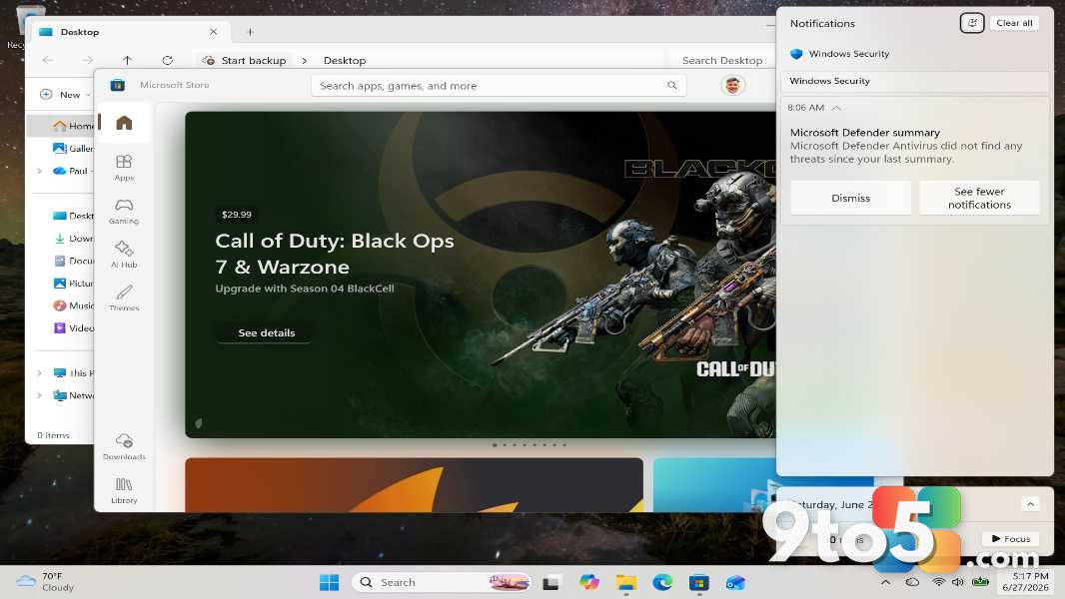Open the Windows Start menu

(330, 583)
